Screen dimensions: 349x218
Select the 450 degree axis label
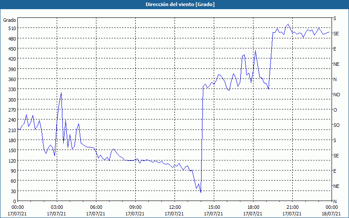click(x=12, y=49)
